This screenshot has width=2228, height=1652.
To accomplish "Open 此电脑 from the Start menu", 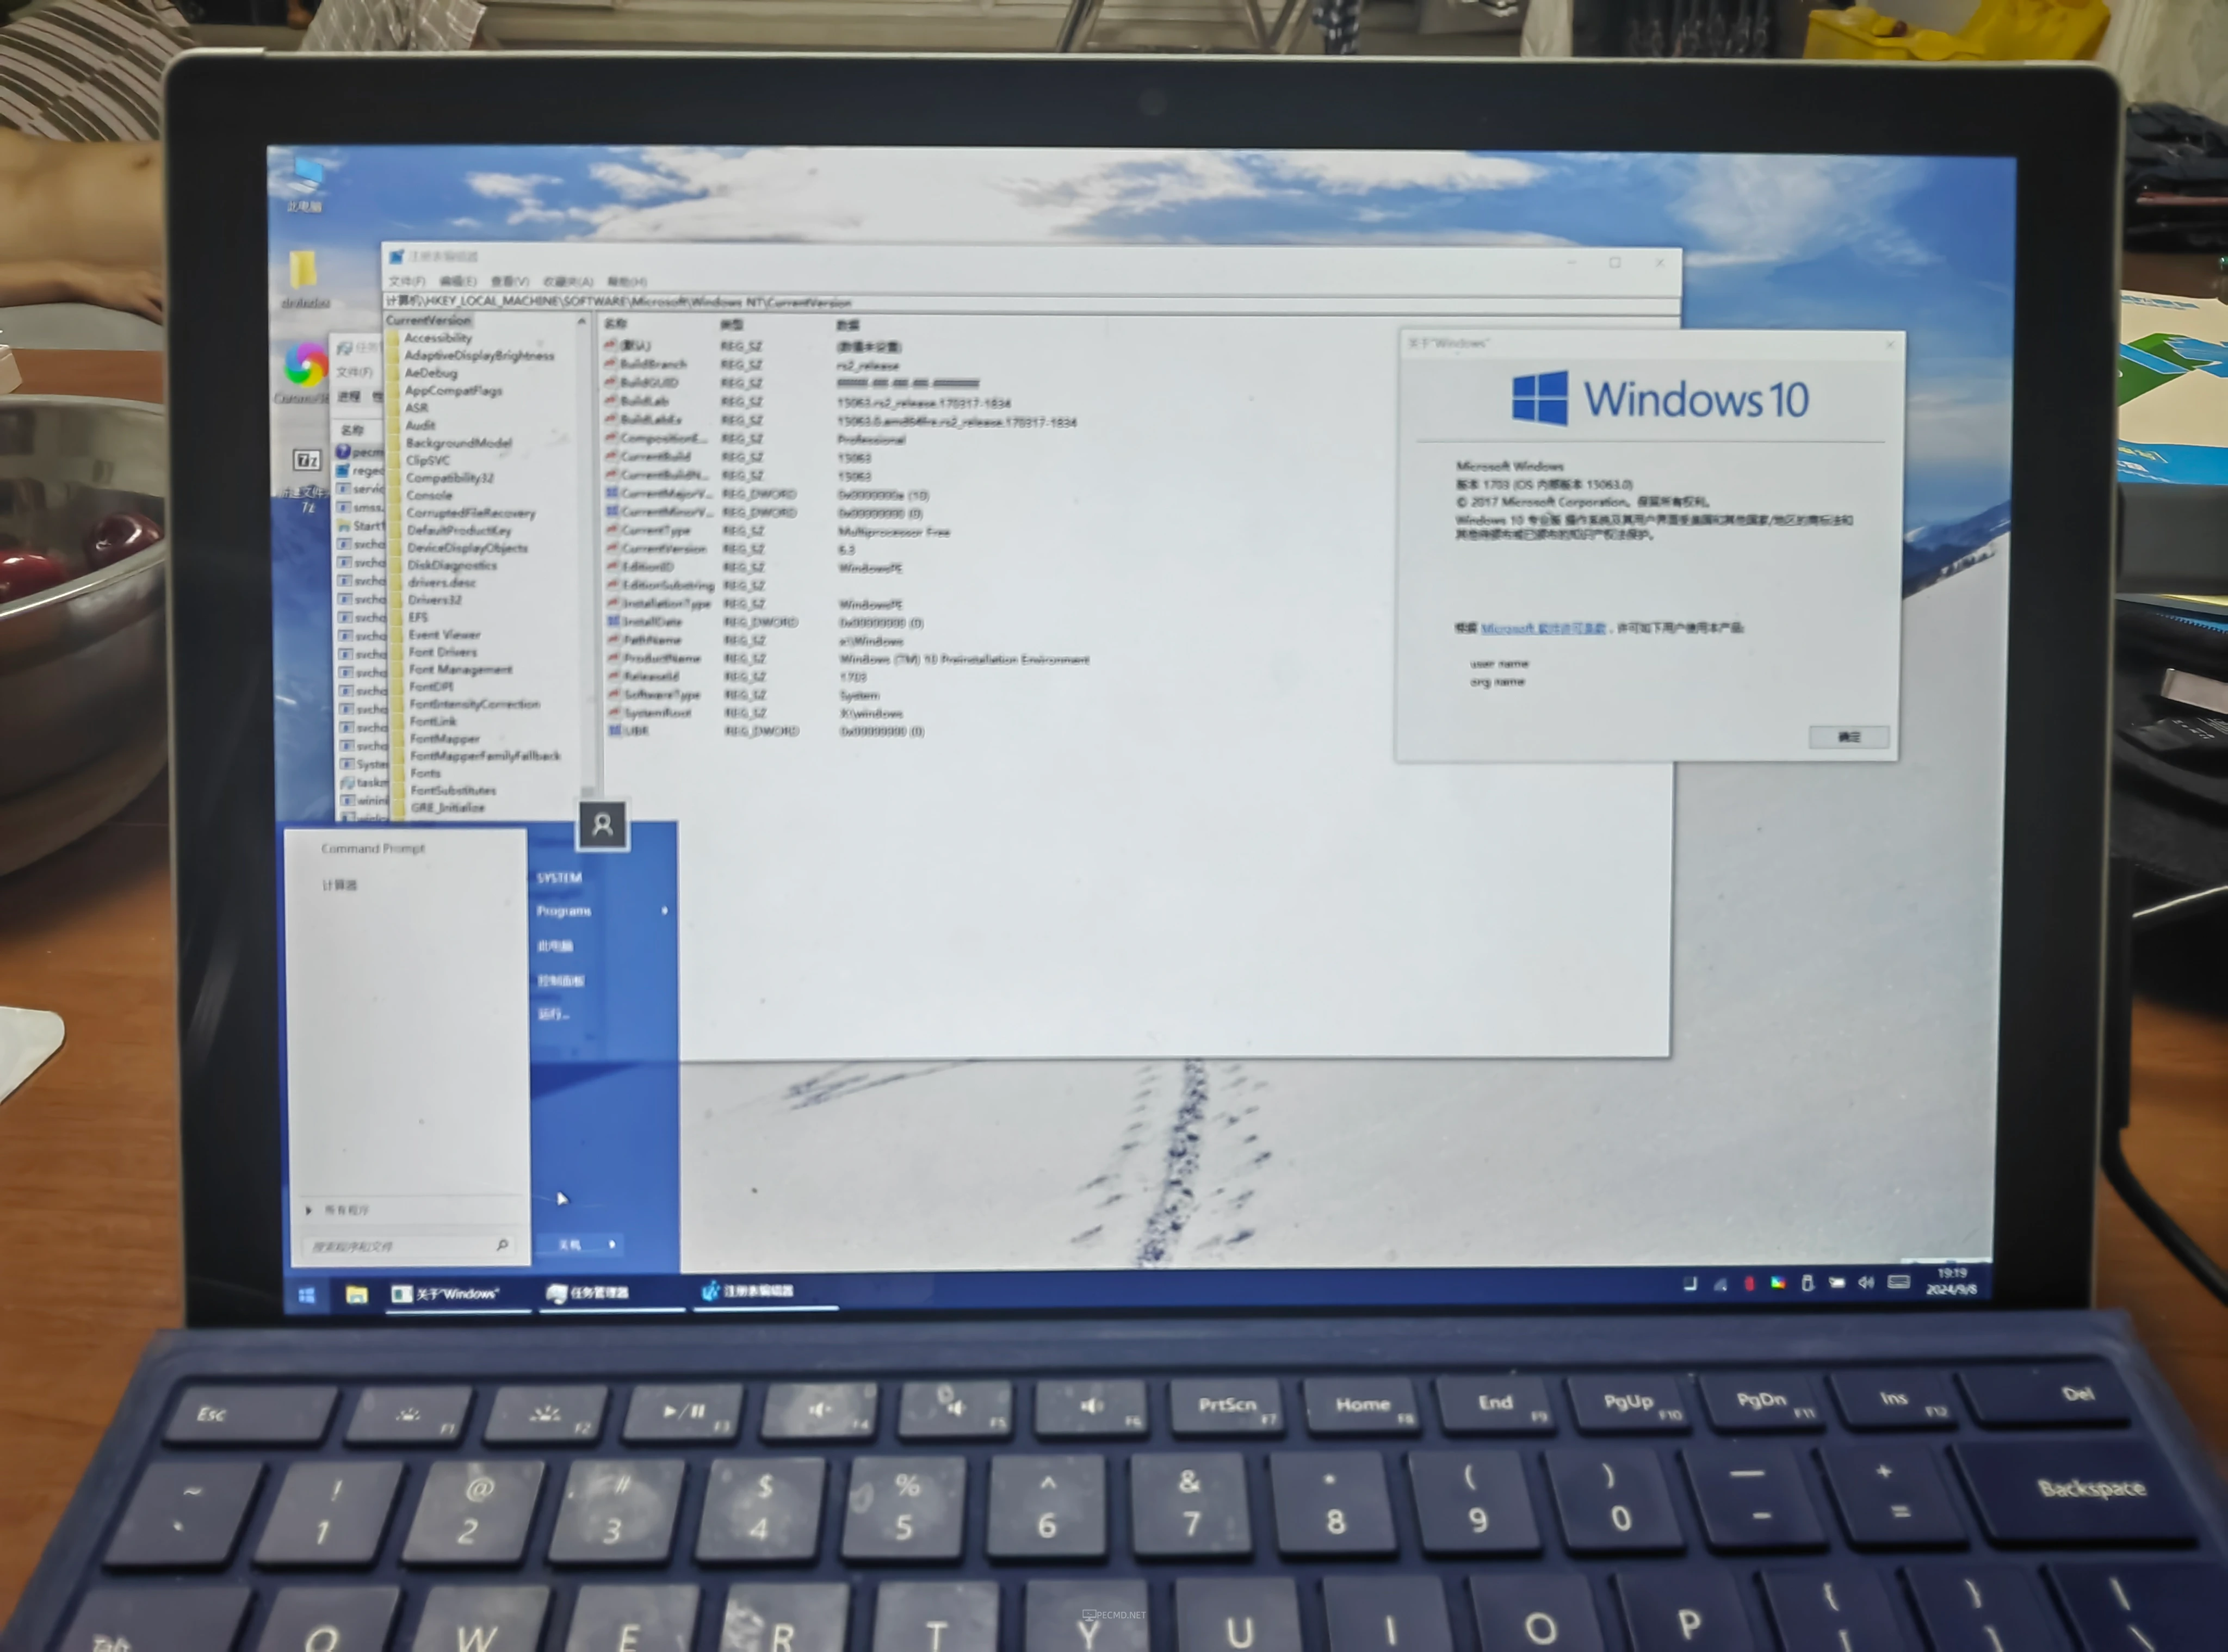I will click(555, 945).
